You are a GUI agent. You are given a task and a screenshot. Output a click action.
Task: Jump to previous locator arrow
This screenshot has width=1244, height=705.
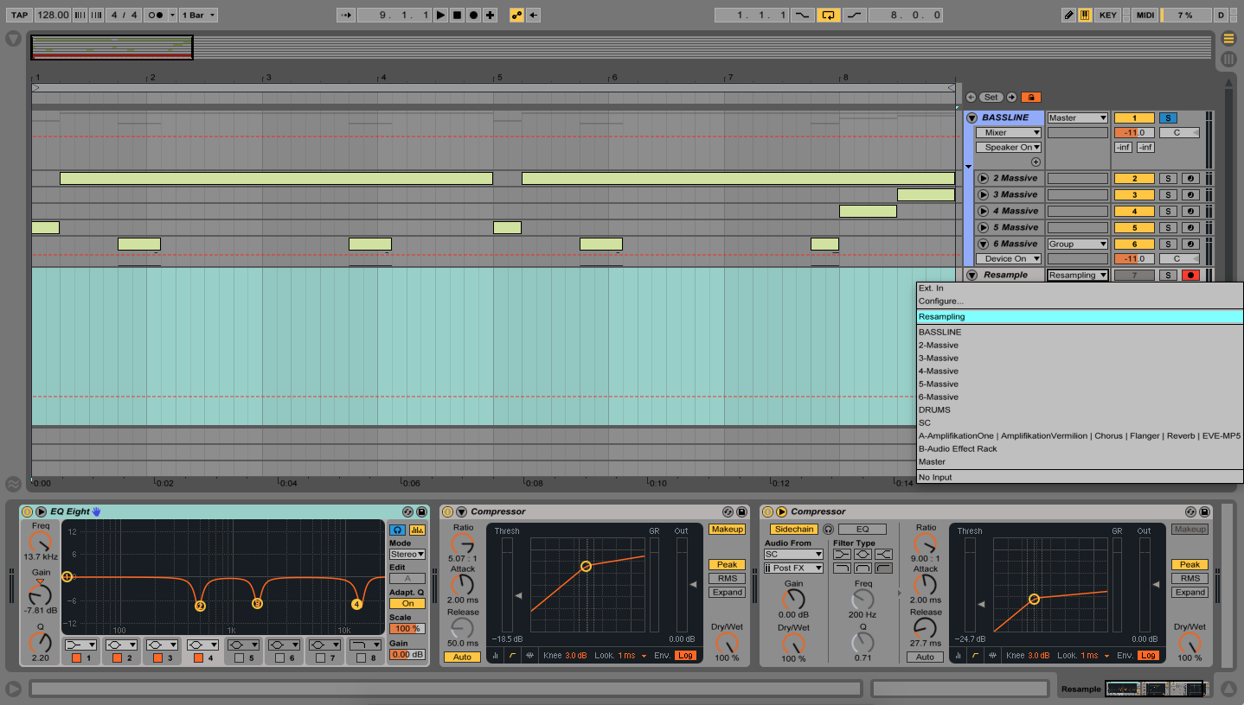pos(971,98)
